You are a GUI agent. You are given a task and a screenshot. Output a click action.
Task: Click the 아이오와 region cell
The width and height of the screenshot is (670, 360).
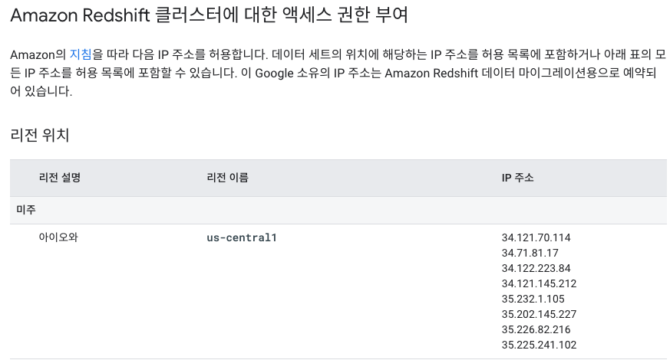point(58,237)
